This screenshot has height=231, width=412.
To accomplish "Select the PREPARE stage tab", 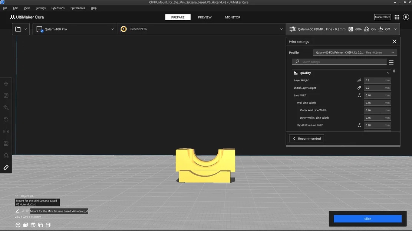I will (178, 17).
